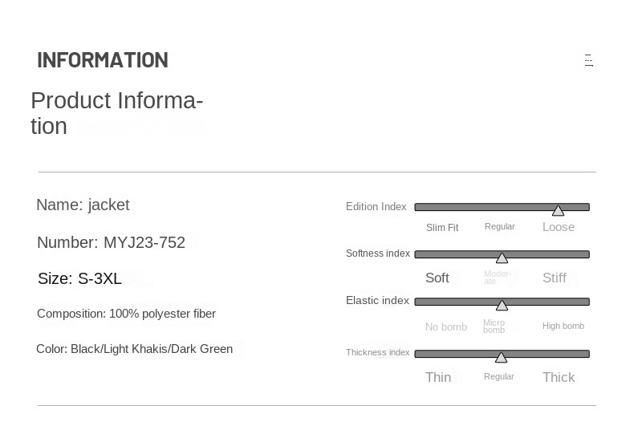Screen dimensions: 634x434
Task: Click the Thickness index triangle marker
Action: tap(501, 357)
